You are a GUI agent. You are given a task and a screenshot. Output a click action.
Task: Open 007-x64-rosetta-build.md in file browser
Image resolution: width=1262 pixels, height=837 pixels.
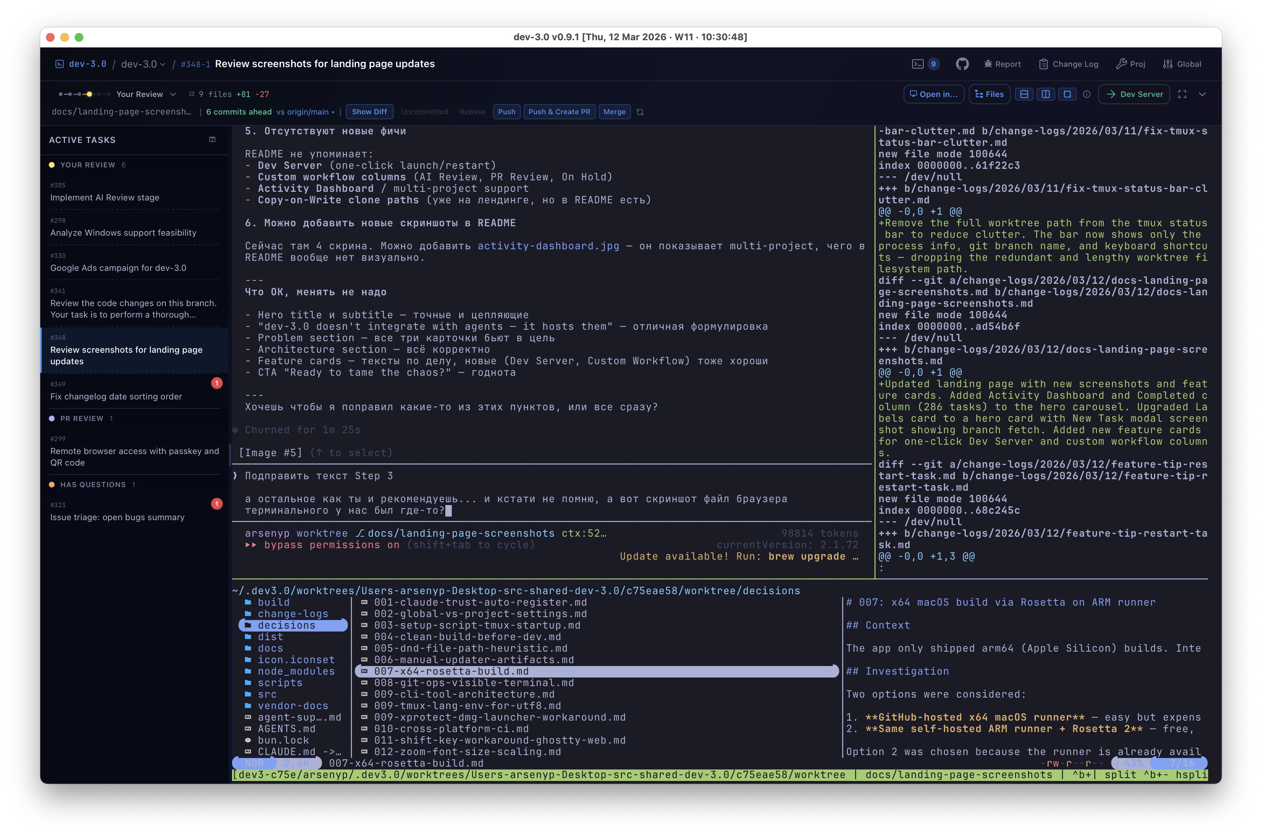pyautogui.click(x=451, y=671)
